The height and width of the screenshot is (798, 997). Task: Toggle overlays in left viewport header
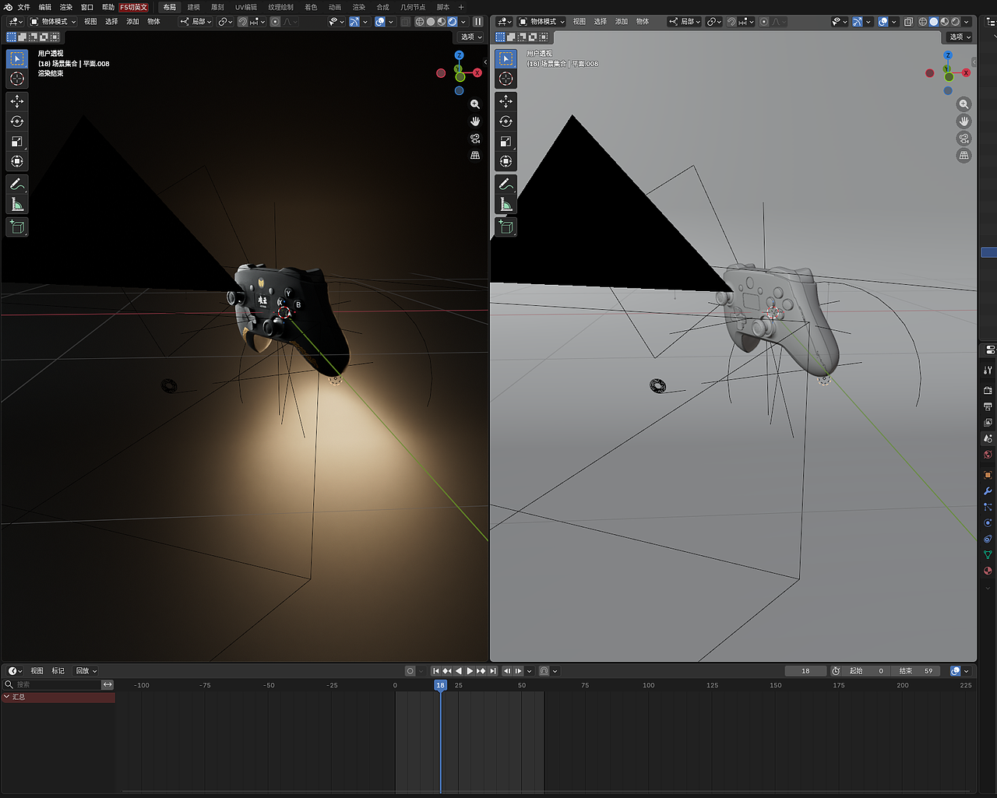coord(380,22)
